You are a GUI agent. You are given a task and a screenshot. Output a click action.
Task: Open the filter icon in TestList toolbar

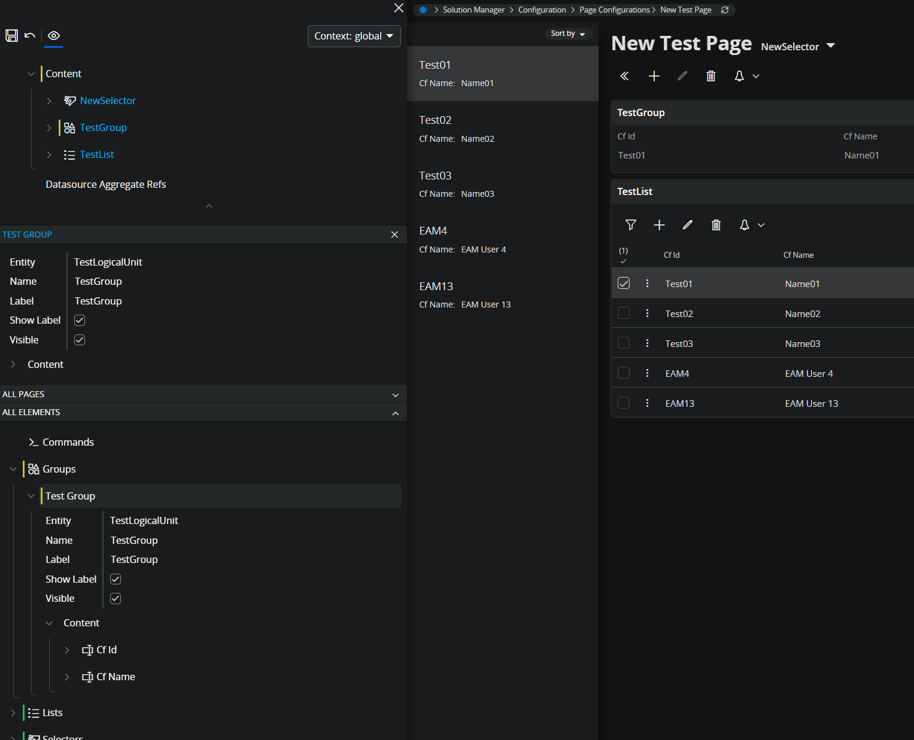[631, 225]
